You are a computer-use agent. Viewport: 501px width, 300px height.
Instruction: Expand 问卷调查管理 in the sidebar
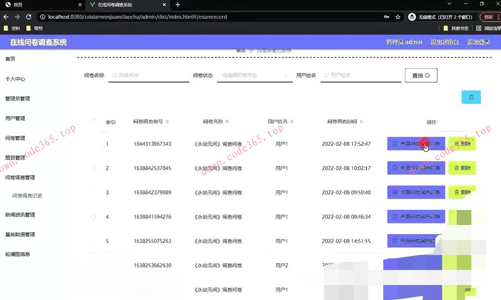point(20,177)
